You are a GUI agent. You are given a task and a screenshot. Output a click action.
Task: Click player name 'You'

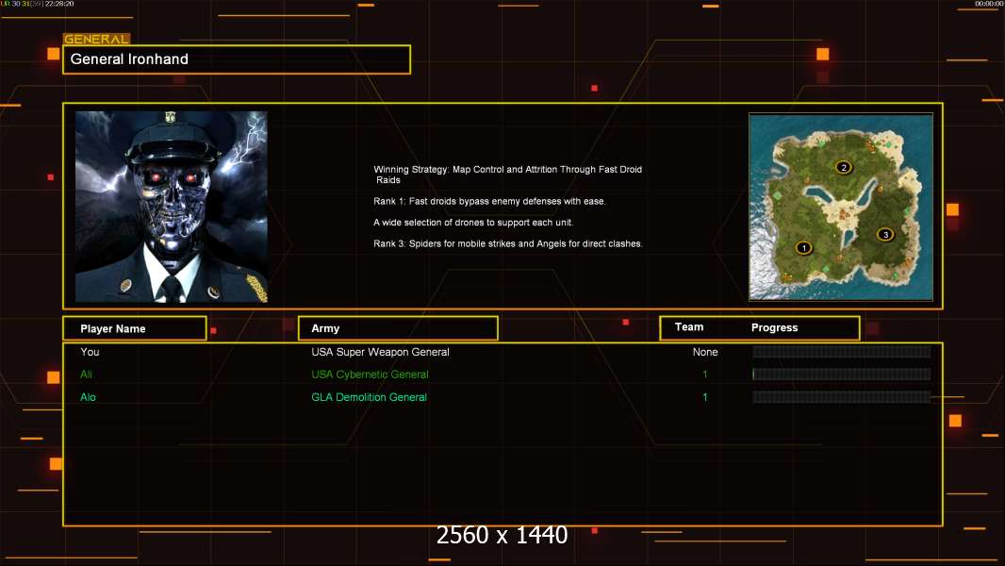pos(90,352)
